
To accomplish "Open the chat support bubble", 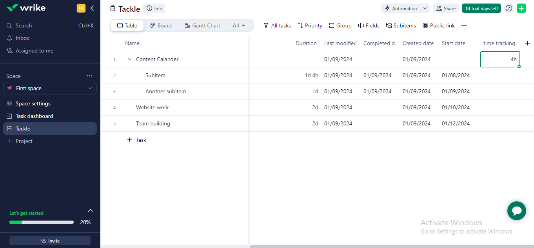I will point(516,211).
